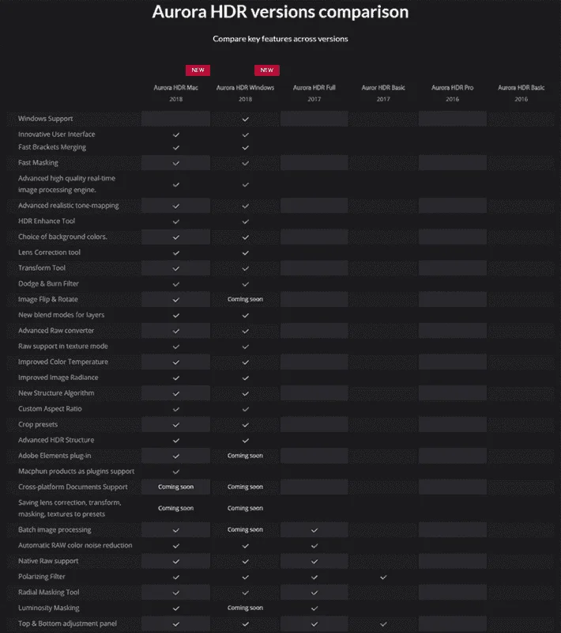Viewport: 561px width, 633px height.
Task: Click the Choice of background colors label
Action: 62,237
